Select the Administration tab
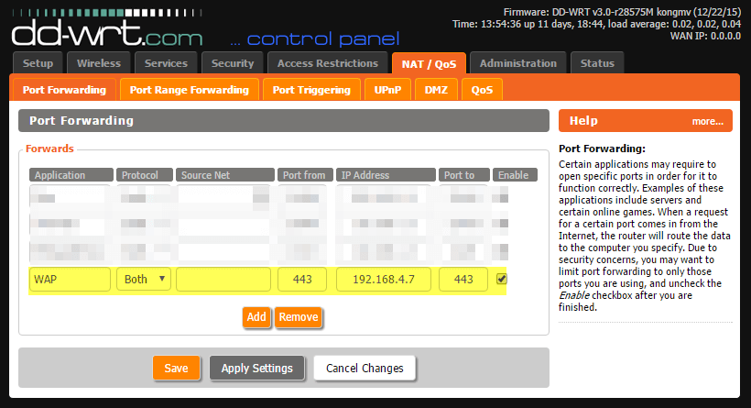The width and height of the screenshot is (751, 408). pos(517,63)
